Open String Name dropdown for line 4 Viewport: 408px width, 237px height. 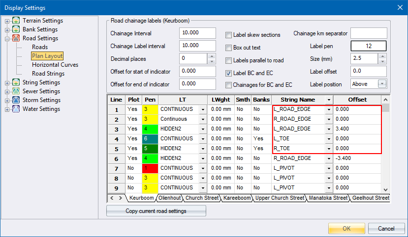click(329, 139)
